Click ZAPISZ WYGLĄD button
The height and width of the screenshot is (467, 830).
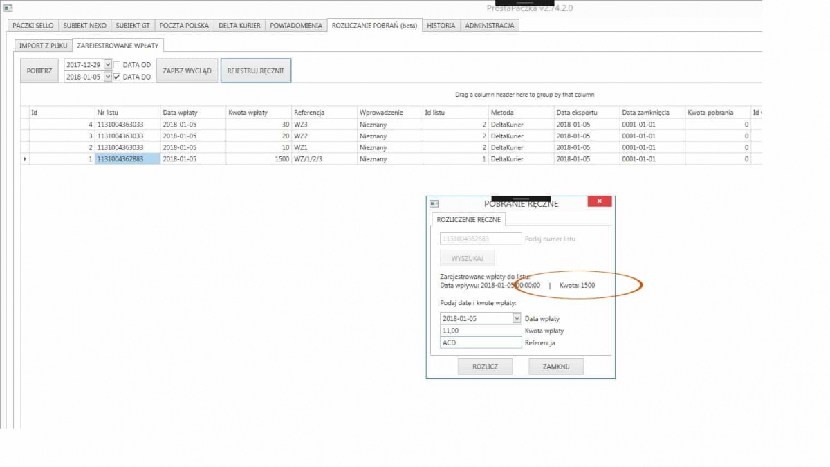[x=187, y=71]
